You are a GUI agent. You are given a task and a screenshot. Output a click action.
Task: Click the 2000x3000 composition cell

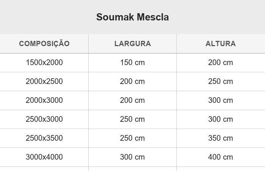pos(44,101)
